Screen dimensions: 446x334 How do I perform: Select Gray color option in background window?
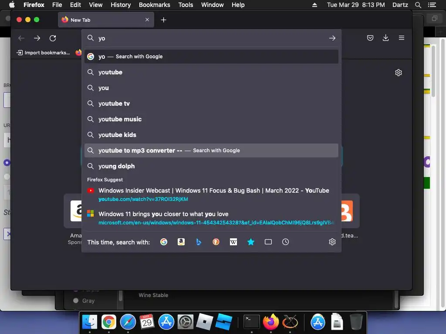click(x=84, y=301)
